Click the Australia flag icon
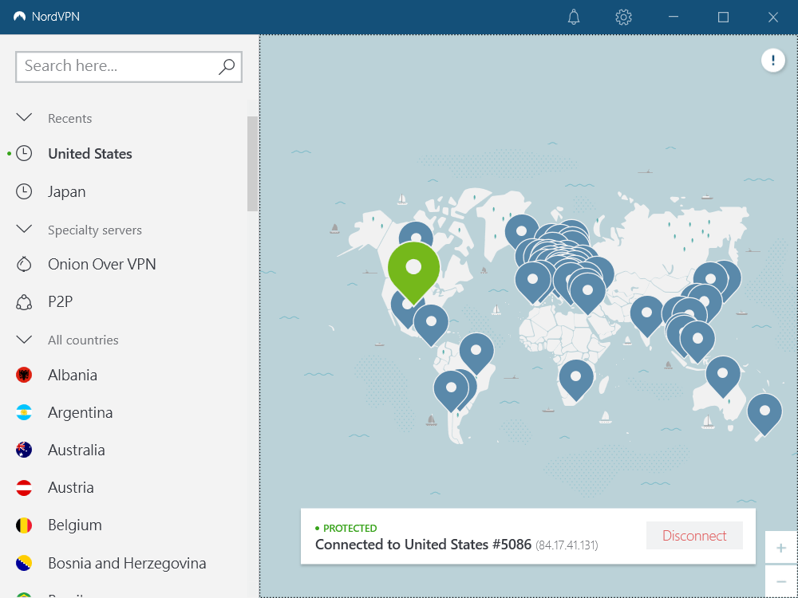The width and height of the screenshot is (798, 598). pos(24,450)
